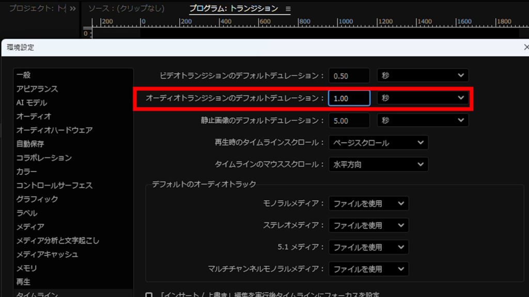Expand the still image duration unit dropdown
Screen dimensions: 529x297
pos(423,120)
